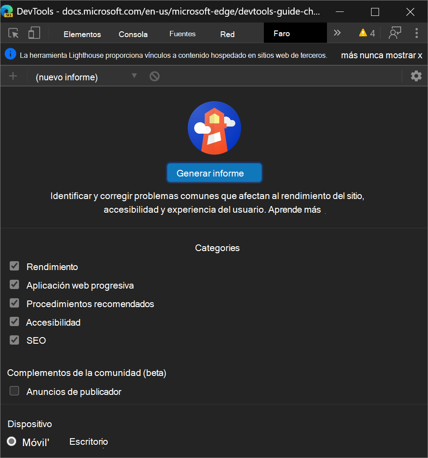Click the blue info icon in Lighthouse notice
Viewport: 428px width, 458px height.
coord(11,54)
